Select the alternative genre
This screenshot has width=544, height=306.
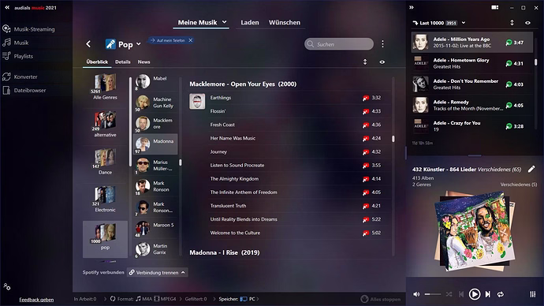point(105,124)
